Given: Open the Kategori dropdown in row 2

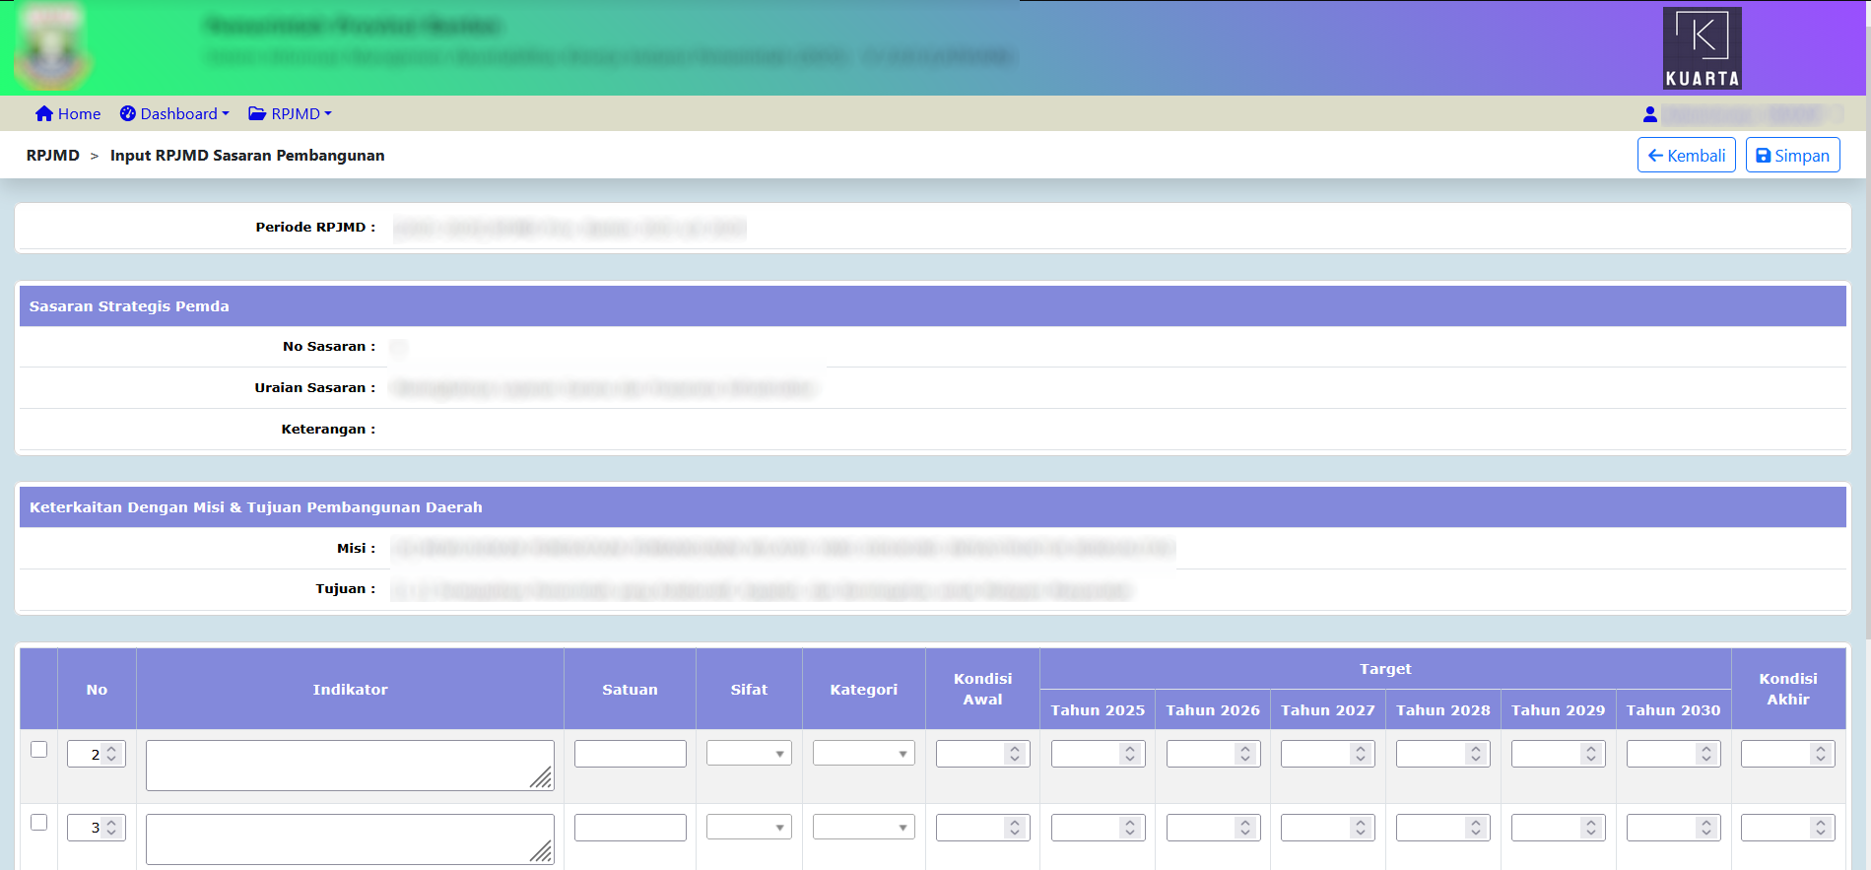Looking at the screenshot, I should (x=863, y=754).
